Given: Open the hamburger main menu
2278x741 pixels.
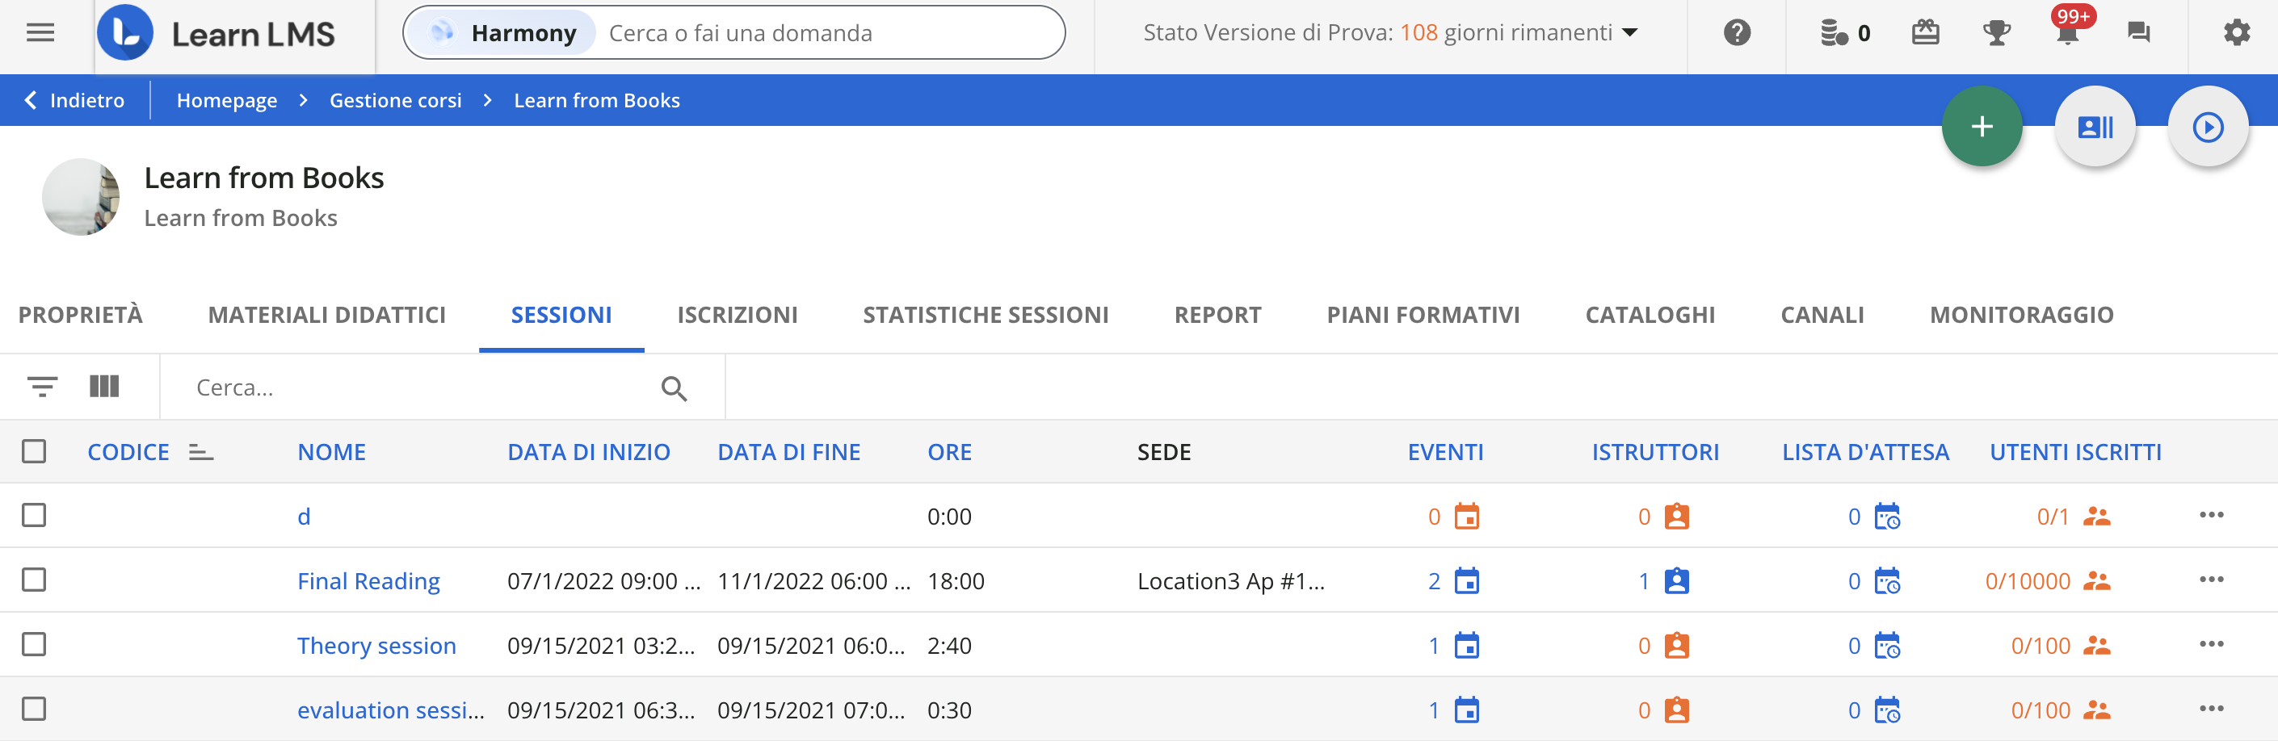Looking at the screenshot, I should click(x=40, y=34).
